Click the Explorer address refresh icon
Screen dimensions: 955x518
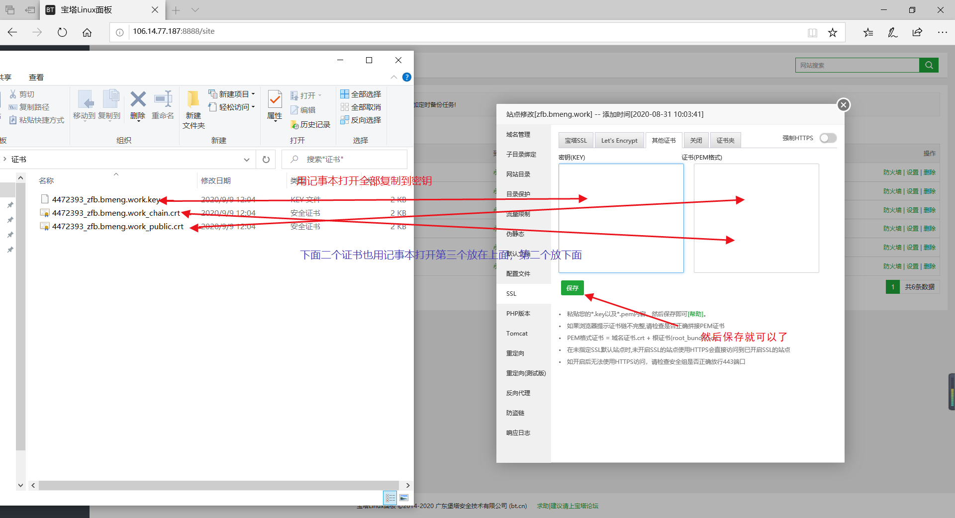pos(266,160)
